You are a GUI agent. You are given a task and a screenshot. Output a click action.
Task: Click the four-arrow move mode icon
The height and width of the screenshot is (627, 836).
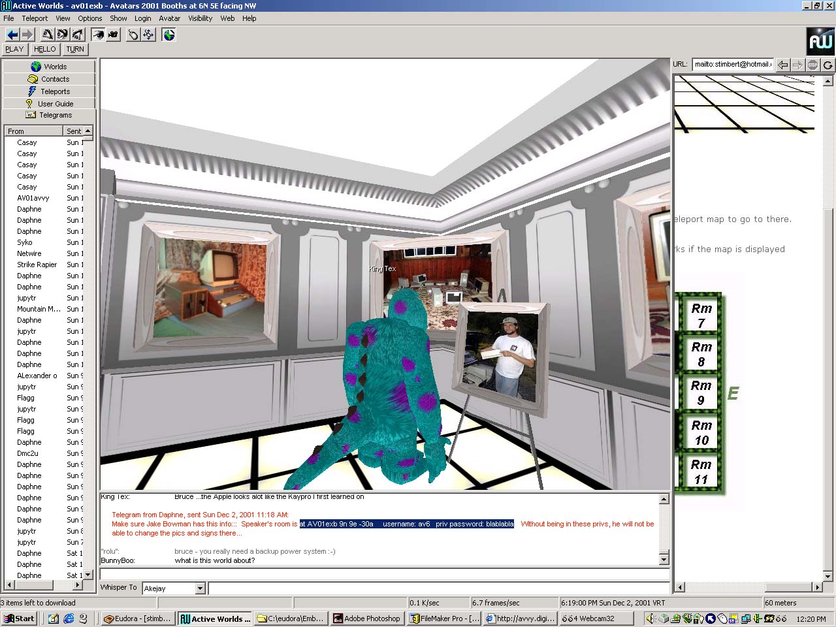click(x=148, y=35)
